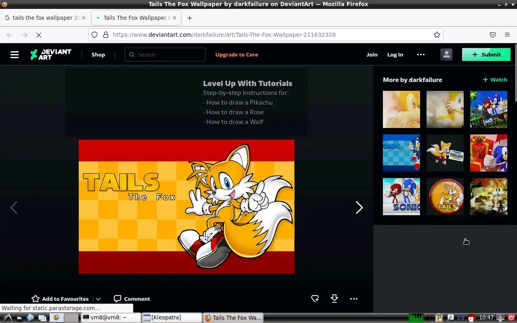The height and width of the screenshot is (323, 517).
Task: Open the first blurry yellow thumbnail
Action: pyautogui.click(x=401, y=109)
